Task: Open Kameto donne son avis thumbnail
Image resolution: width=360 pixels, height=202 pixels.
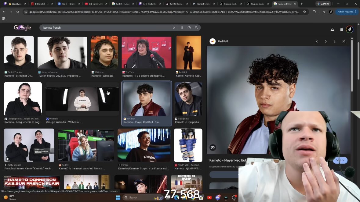Action: click(x=32, y=182)
